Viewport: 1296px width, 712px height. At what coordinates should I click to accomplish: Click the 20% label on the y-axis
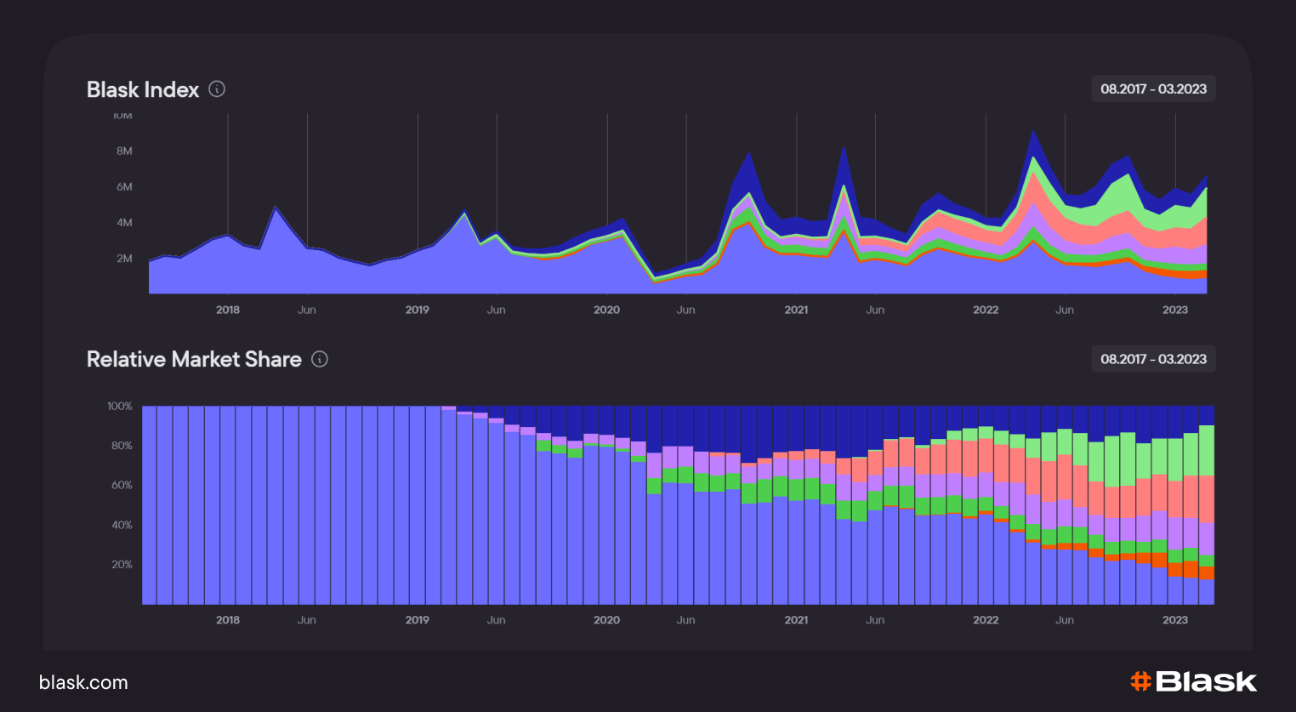tap(122, 565)
